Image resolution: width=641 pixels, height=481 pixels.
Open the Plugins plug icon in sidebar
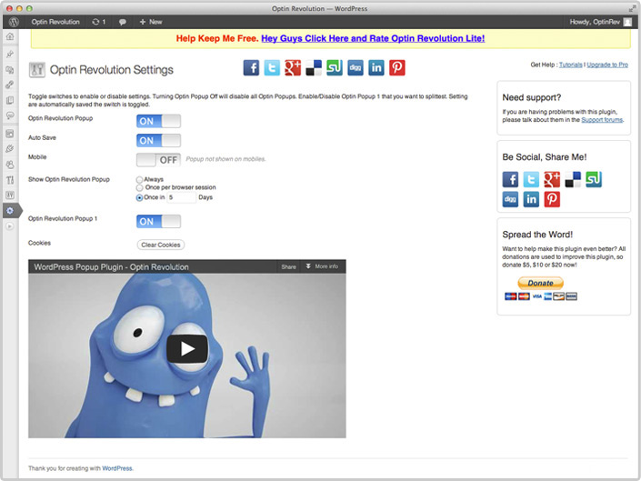click(10, 149)
